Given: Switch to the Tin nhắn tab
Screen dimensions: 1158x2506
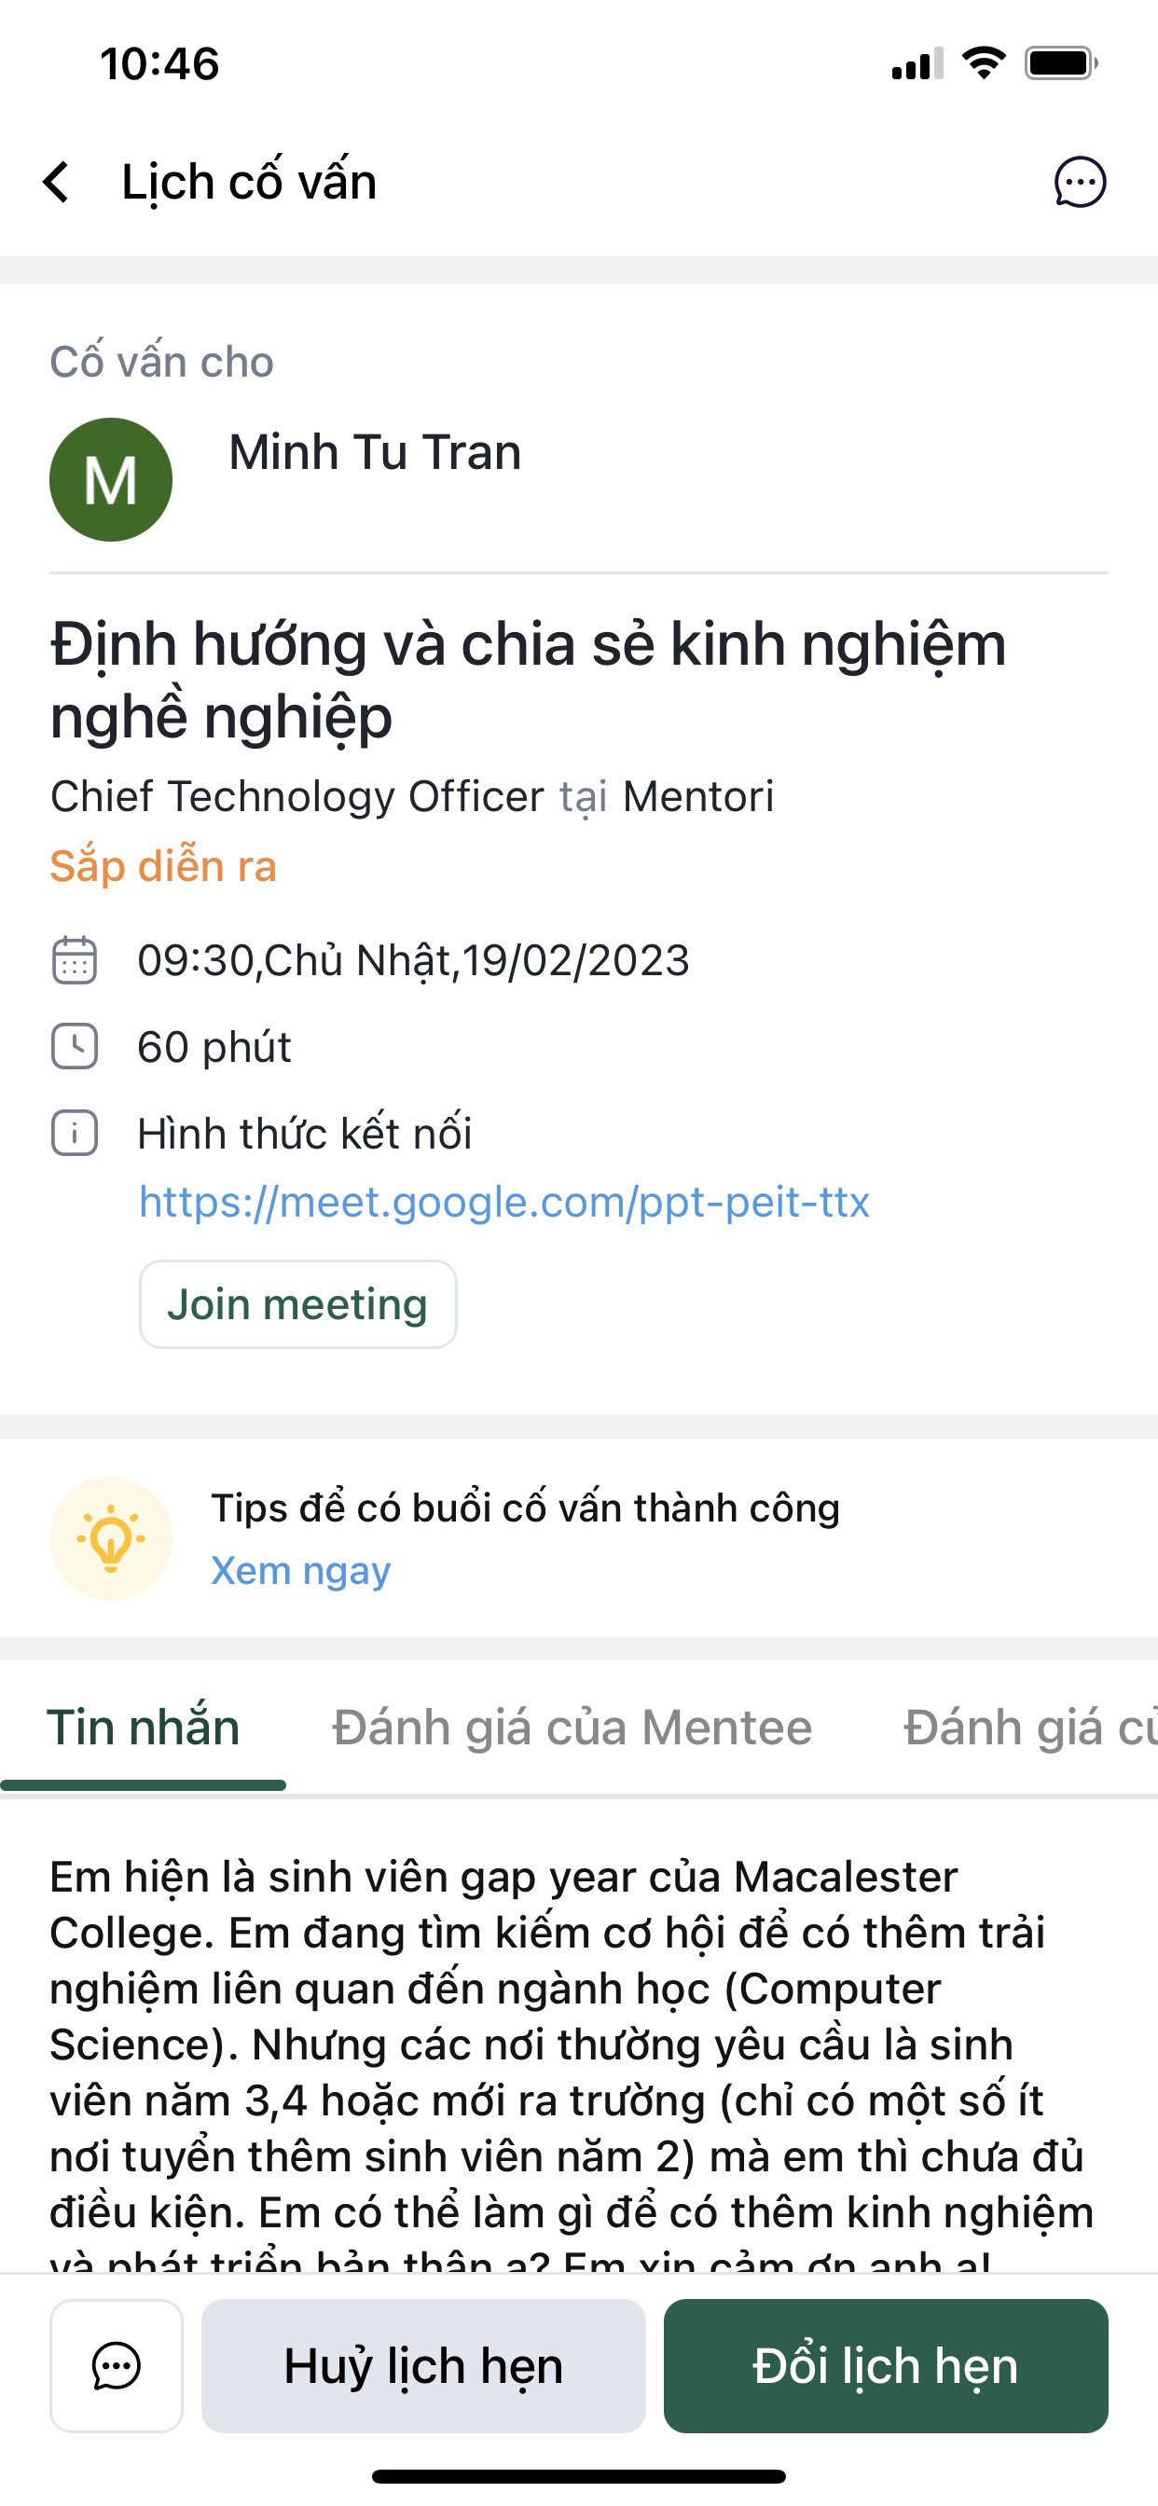Looking at the screenshot, I should click(x=143, y=1728).
